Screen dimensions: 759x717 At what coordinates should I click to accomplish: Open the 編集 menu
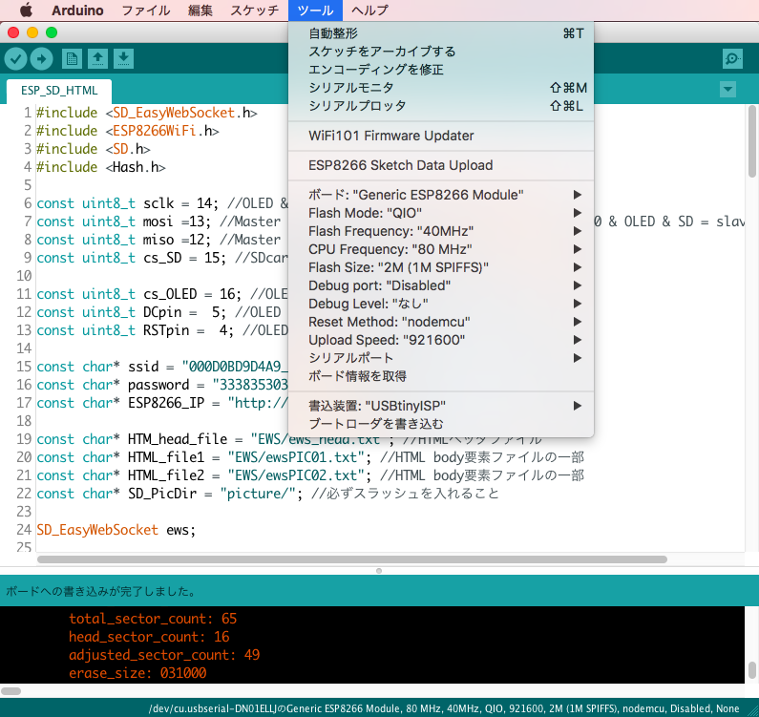click(x=200, y=11)
